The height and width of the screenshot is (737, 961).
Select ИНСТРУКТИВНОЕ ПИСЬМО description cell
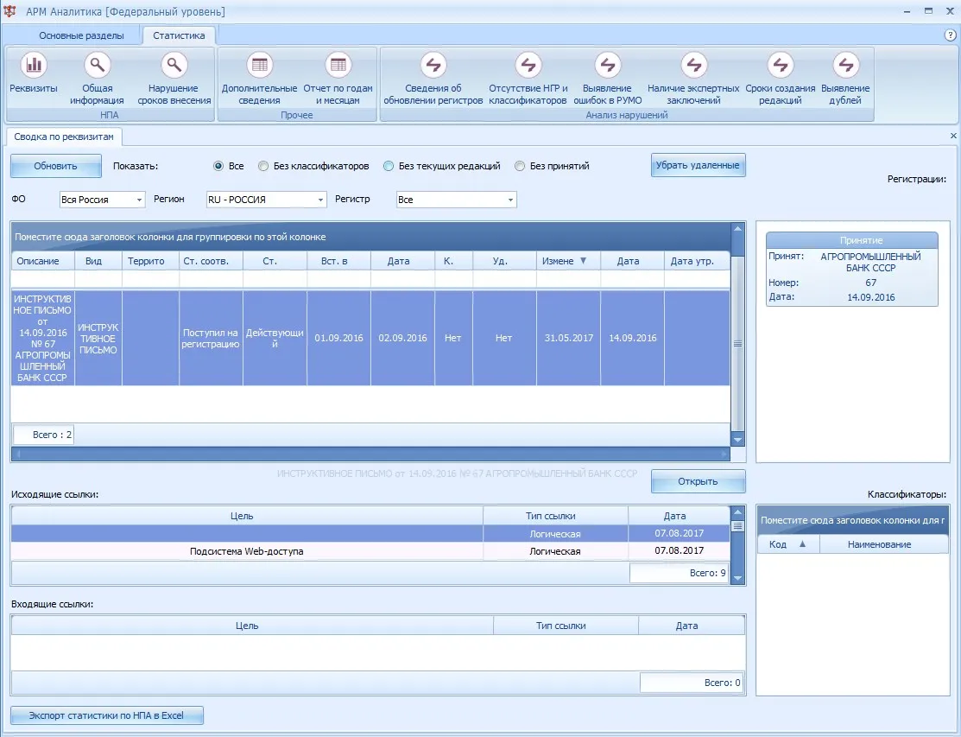coord(43,338)
